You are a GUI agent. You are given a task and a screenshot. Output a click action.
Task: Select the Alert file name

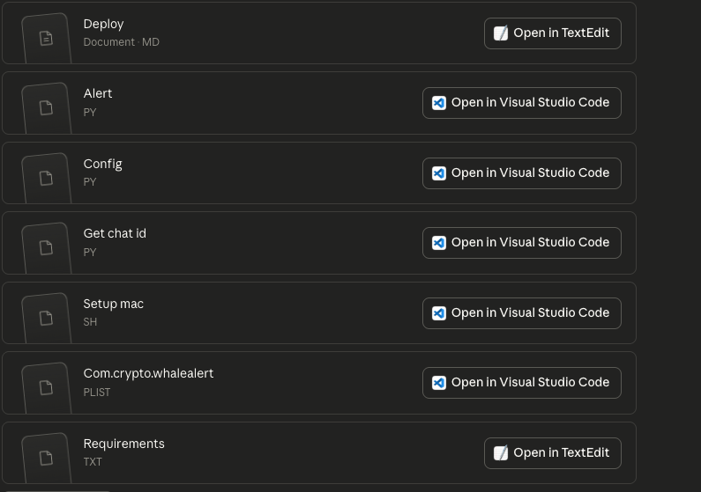98,94
